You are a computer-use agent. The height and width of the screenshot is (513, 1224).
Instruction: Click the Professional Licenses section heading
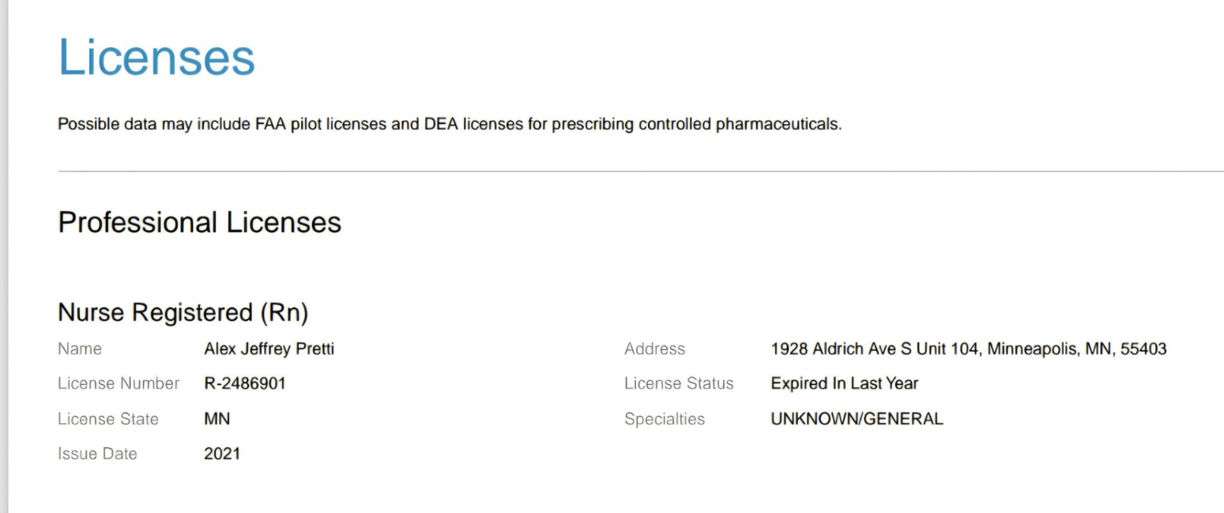coord(199,223)
